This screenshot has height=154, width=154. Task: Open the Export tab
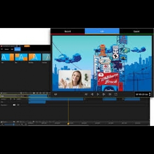click(136, 31)
